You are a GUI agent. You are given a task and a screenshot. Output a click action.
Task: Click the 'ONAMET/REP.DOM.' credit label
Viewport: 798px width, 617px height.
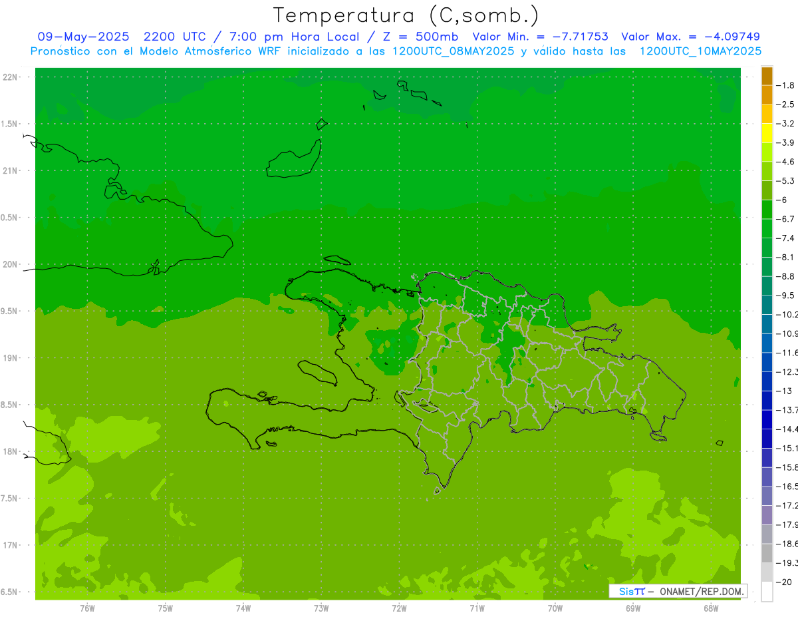[703, 591]
